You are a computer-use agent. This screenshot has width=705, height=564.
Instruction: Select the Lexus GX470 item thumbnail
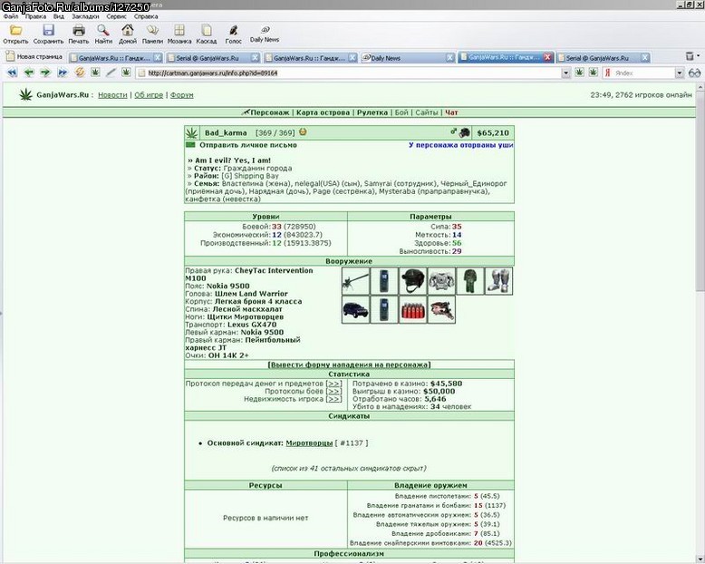coord(355,310)
